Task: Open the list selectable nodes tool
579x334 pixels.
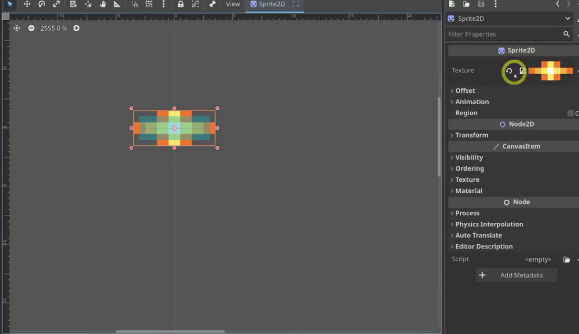Action: pos(73,4)
